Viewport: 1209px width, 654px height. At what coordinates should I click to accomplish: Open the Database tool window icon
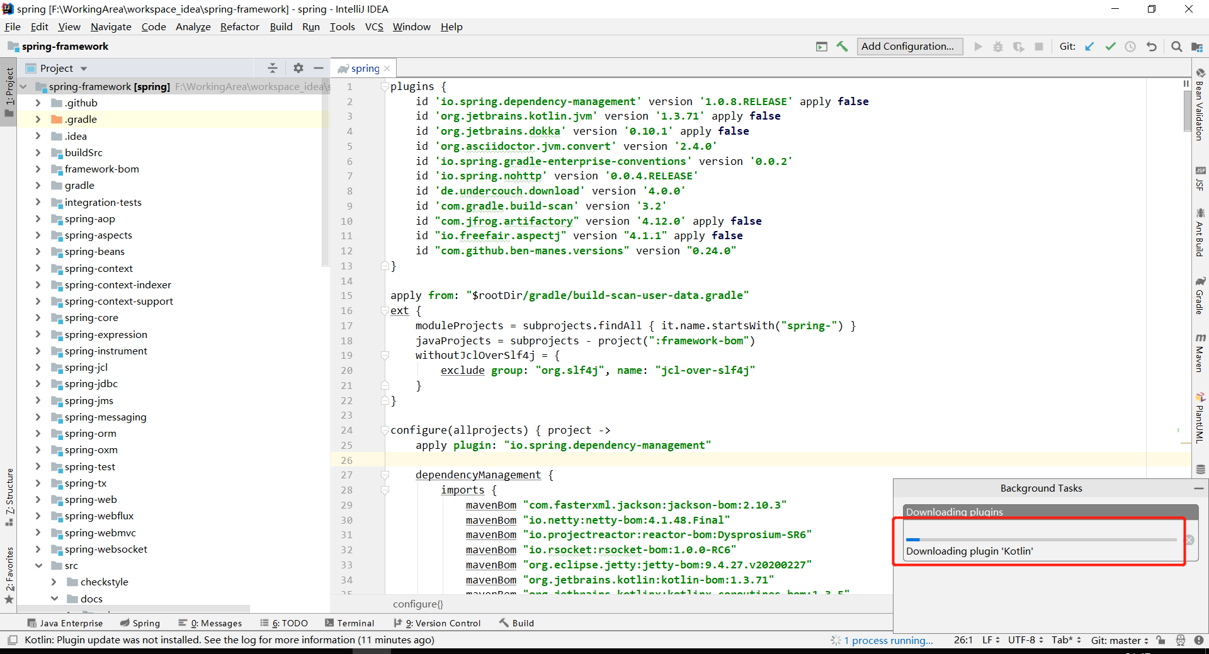tap(1200, 469)
